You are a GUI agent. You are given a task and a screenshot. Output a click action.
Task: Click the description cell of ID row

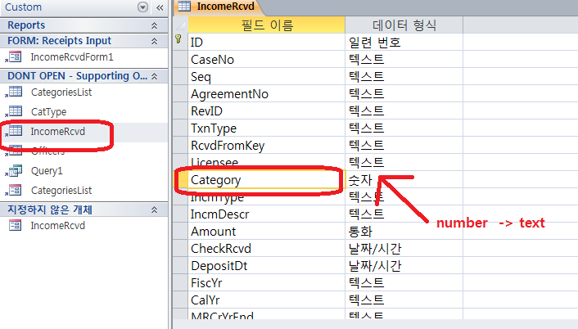[x=521, y=42]
